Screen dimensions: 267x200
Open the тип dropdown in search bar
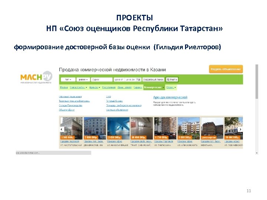[x=68, y=79]
